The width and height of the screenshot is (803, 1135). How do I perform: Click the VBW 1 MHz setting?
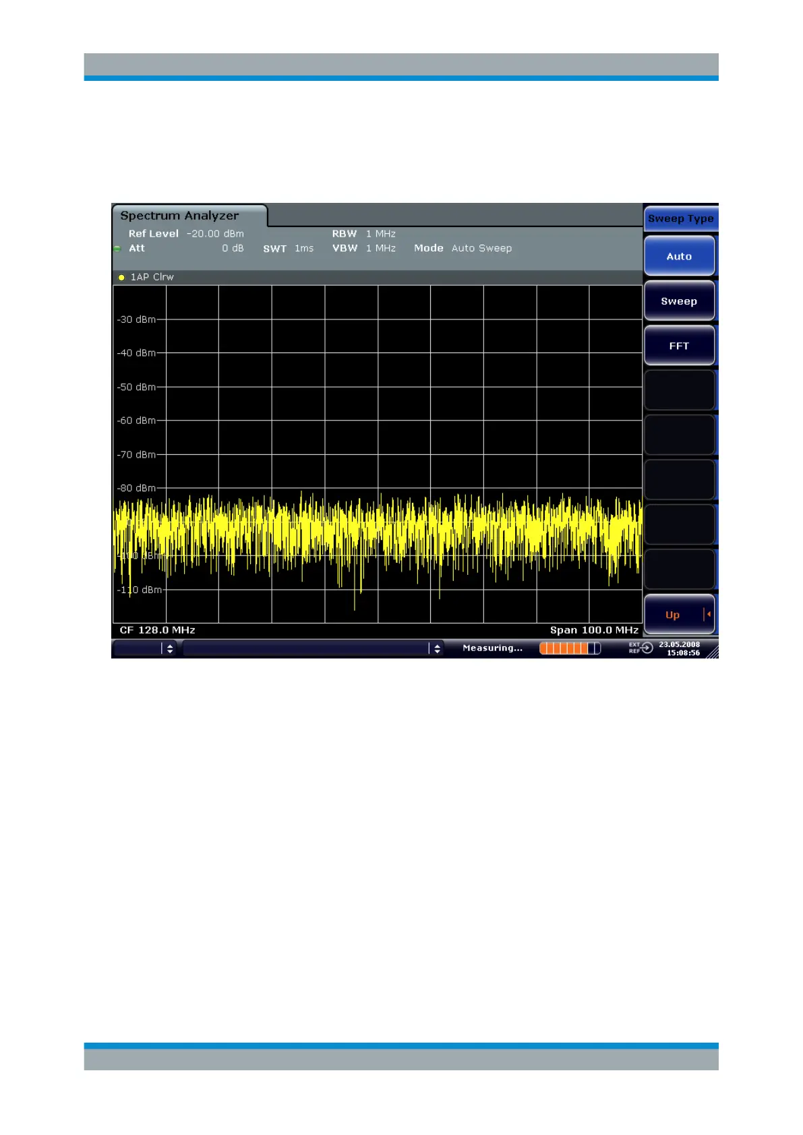click(363, 249)
